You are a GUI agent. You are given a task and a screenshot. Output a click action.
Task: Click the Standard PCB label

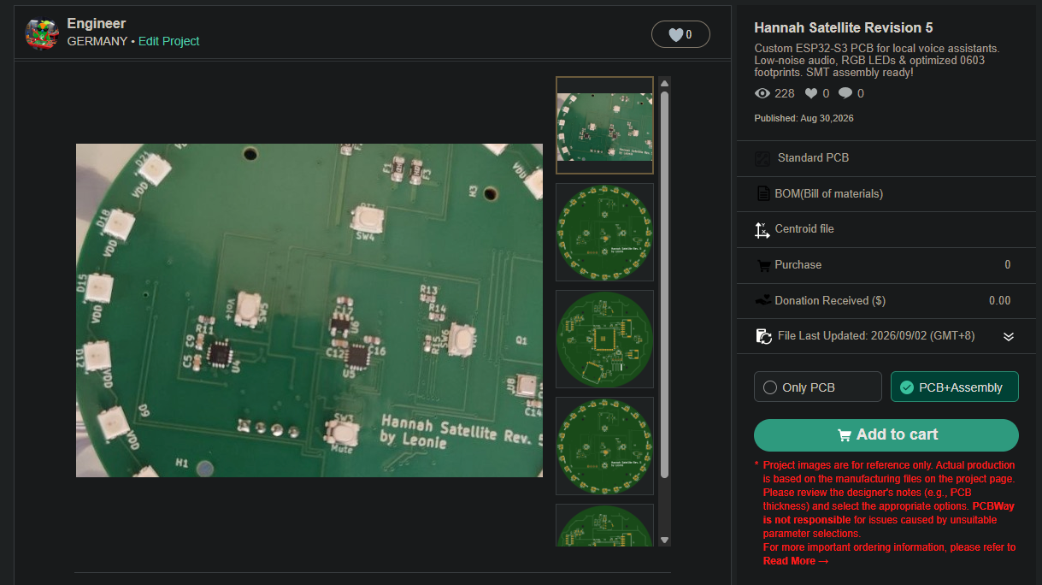[x=813, y=158]
